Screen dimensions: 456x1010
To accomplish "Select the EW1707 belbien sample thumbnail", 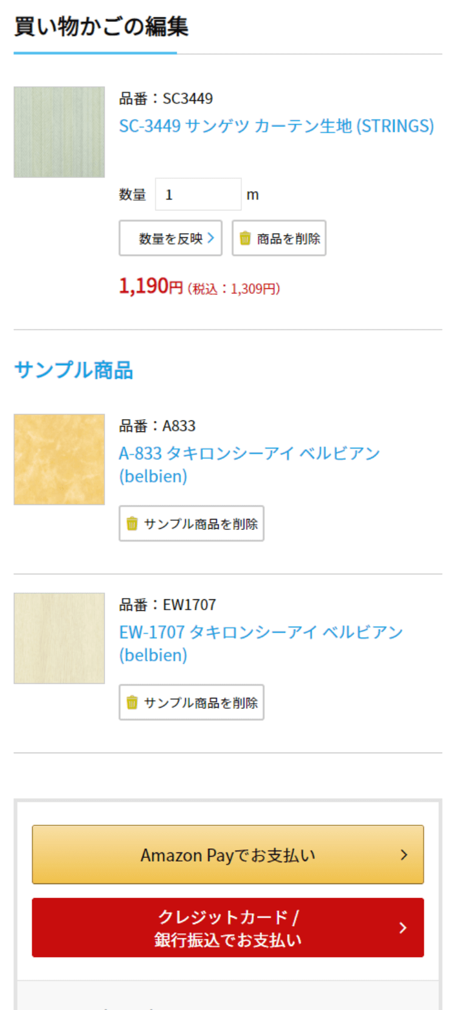I will (59, 638).
